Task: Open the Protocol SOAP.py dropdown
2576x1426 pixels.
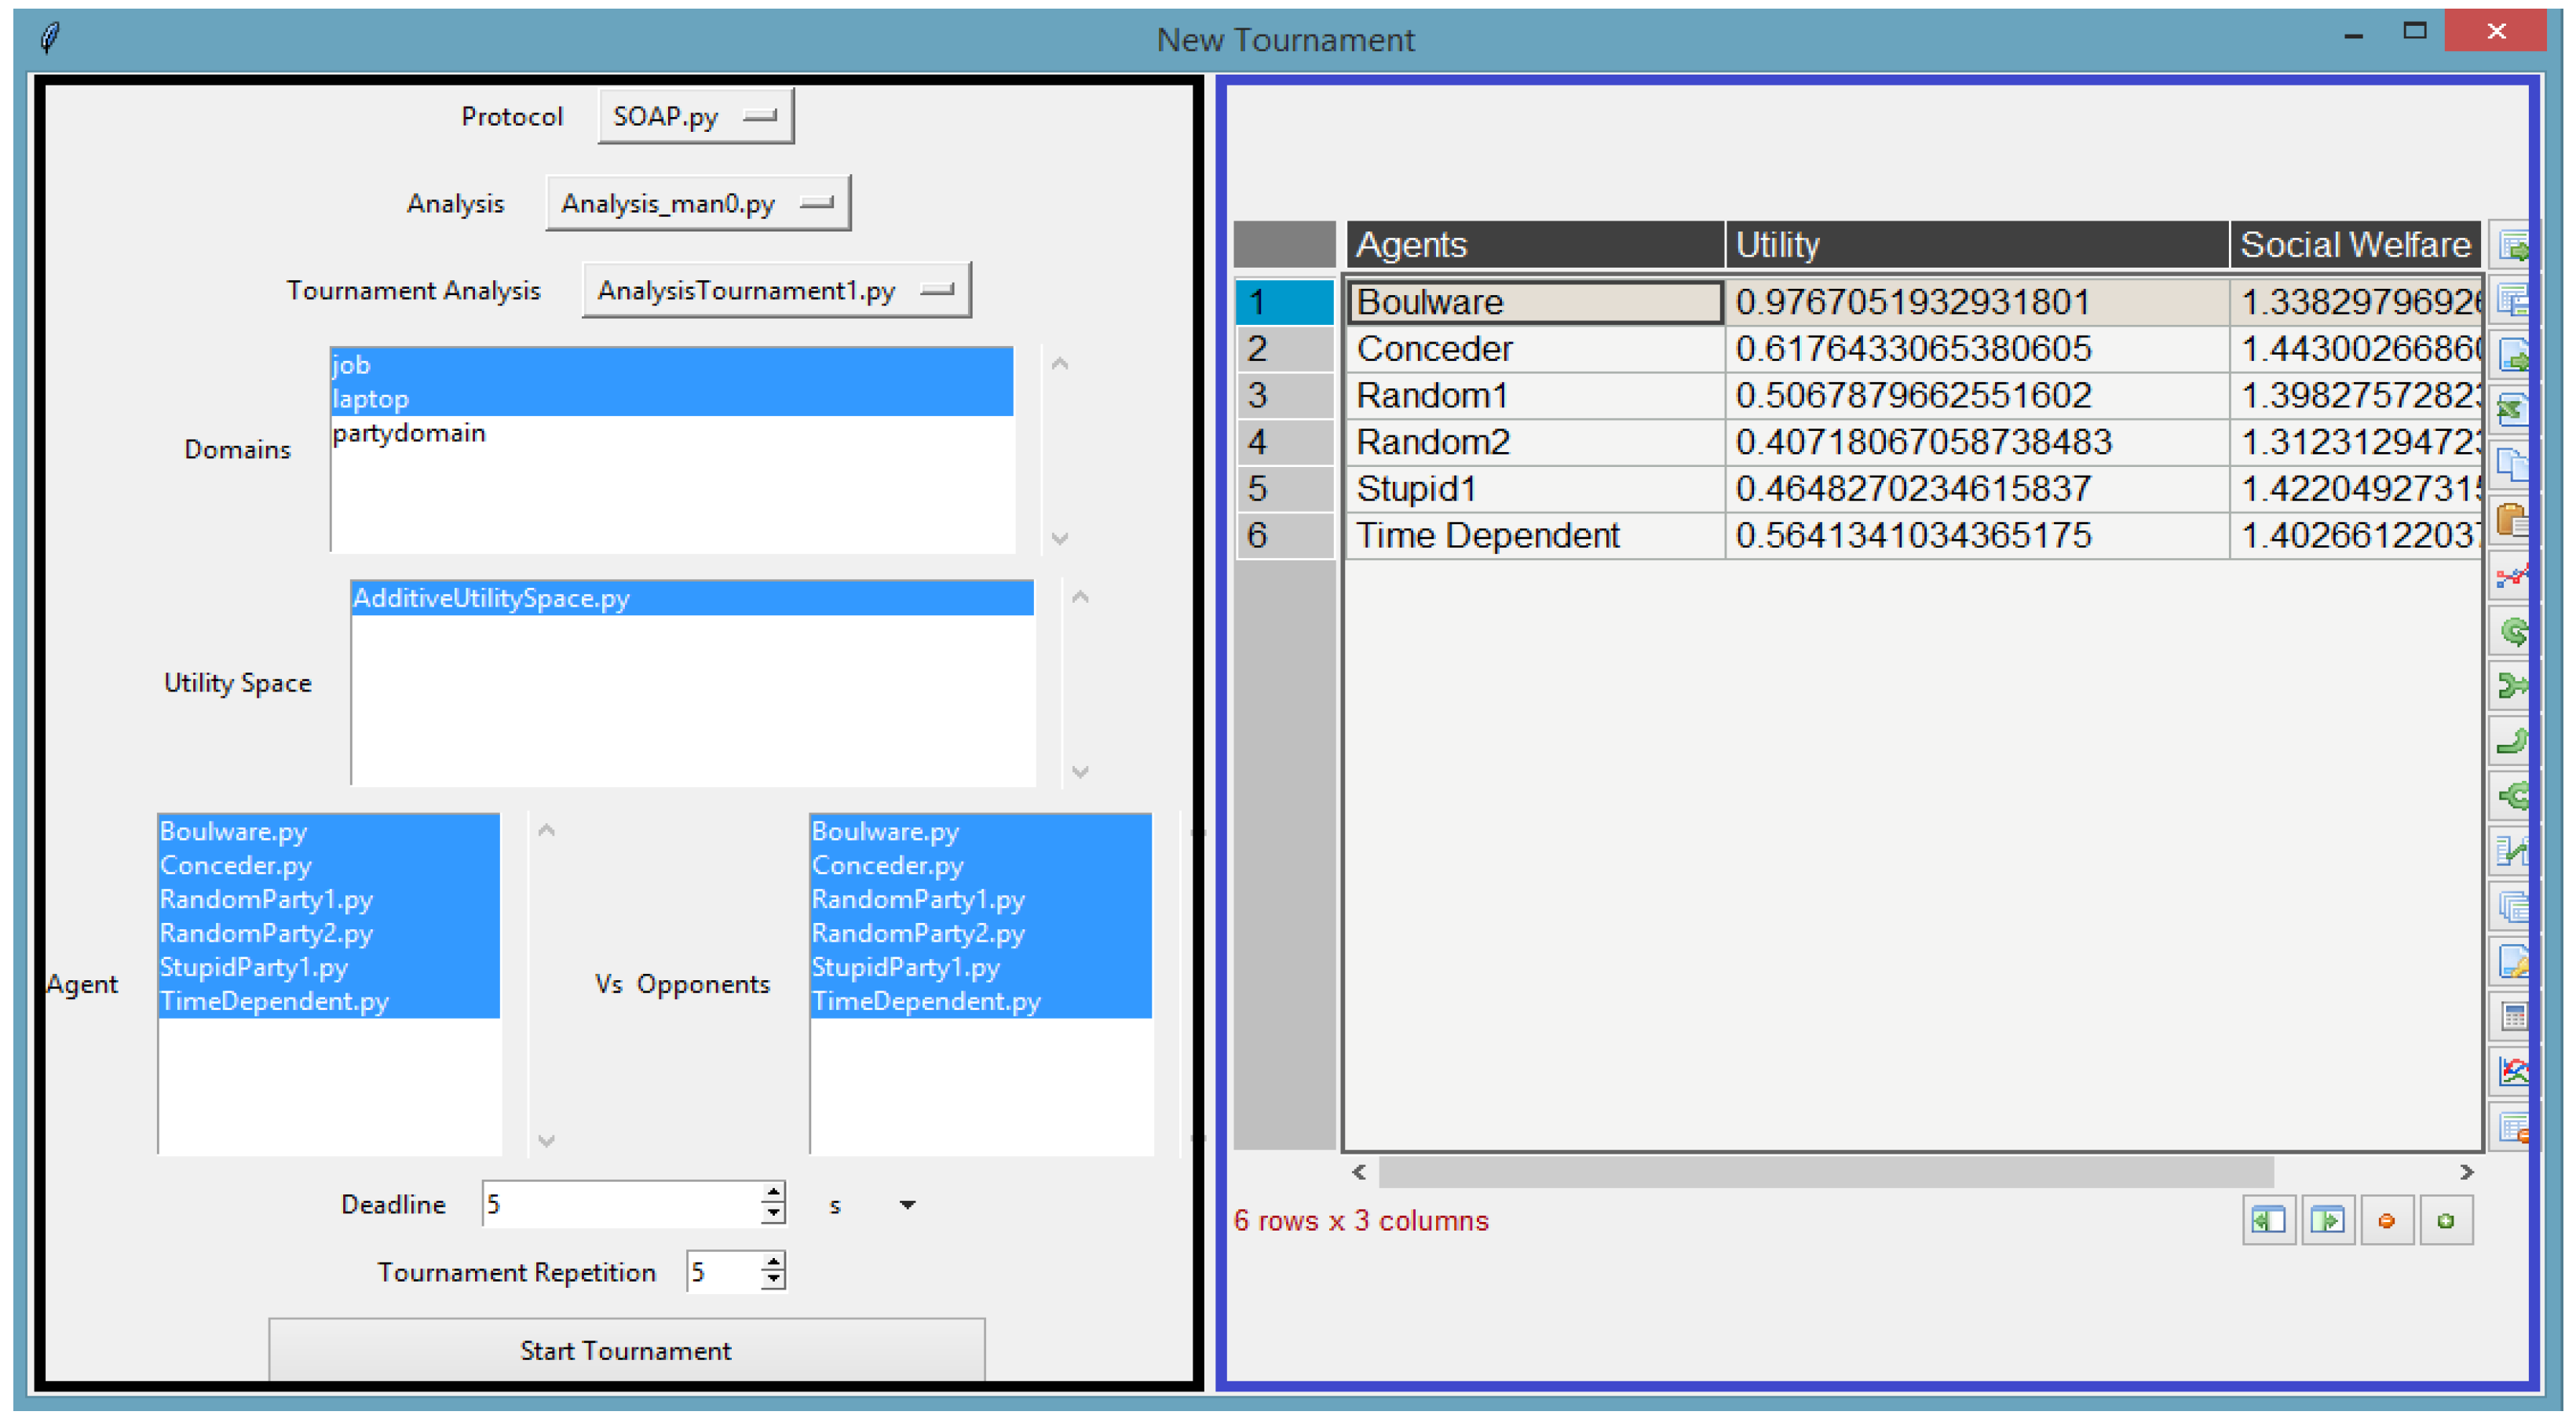Action: click(695, 116)
